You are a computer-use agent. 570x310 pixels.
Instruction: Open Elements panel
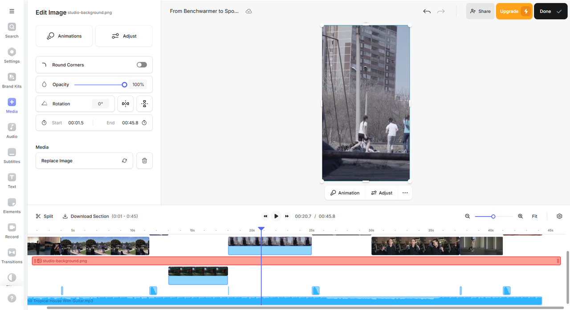tap(12, 206)
